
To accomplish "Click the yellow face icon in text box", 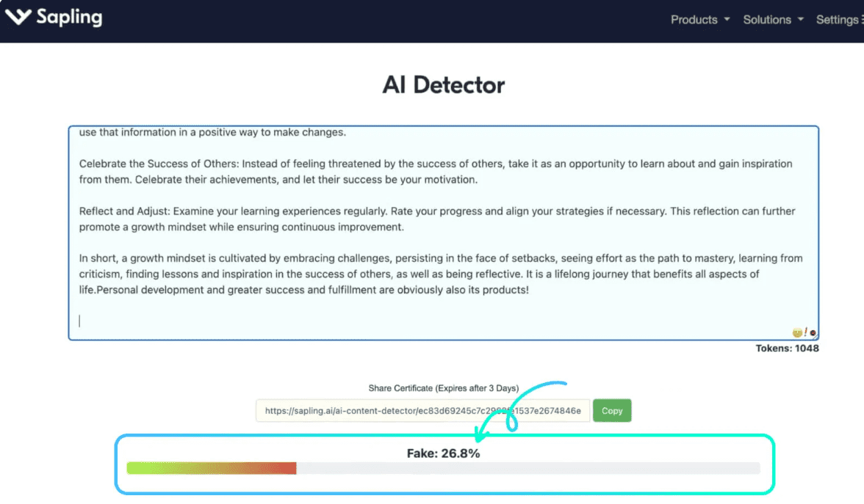I will point(797,332).
